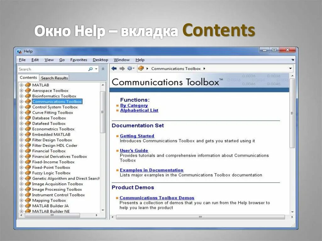Click inside the Search input field

[x=53, y=69]
